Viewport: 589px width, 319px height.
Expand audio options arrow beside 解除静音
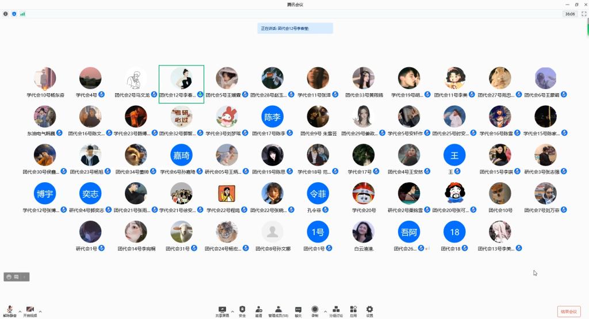pyautogui.click(x=20, y=312)
